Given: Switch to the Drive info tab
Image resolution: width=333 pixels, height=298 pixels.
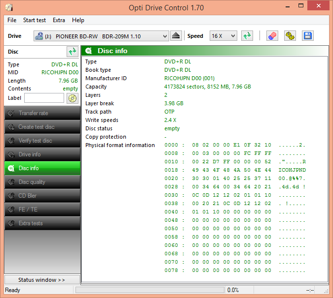Looking at the screenshot, I should (42, 154).
